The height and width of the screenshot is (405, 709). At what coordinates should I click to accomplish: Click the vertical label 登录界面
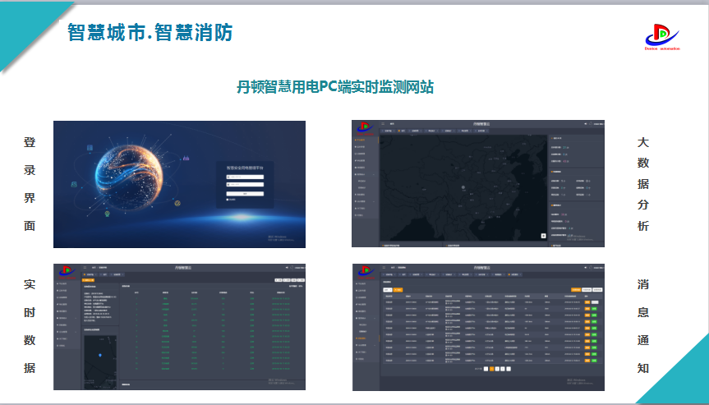30,183
